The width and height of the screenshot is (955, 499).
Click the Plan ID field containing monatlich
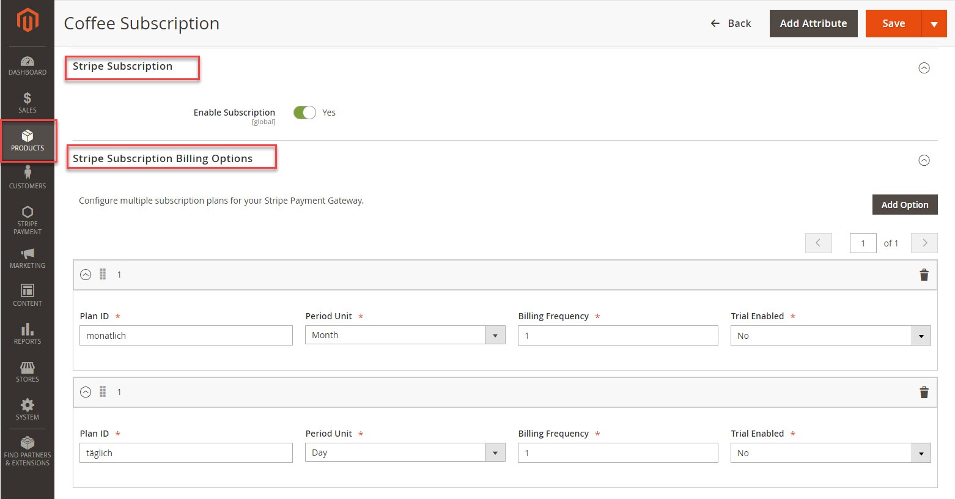coord(186,336)
